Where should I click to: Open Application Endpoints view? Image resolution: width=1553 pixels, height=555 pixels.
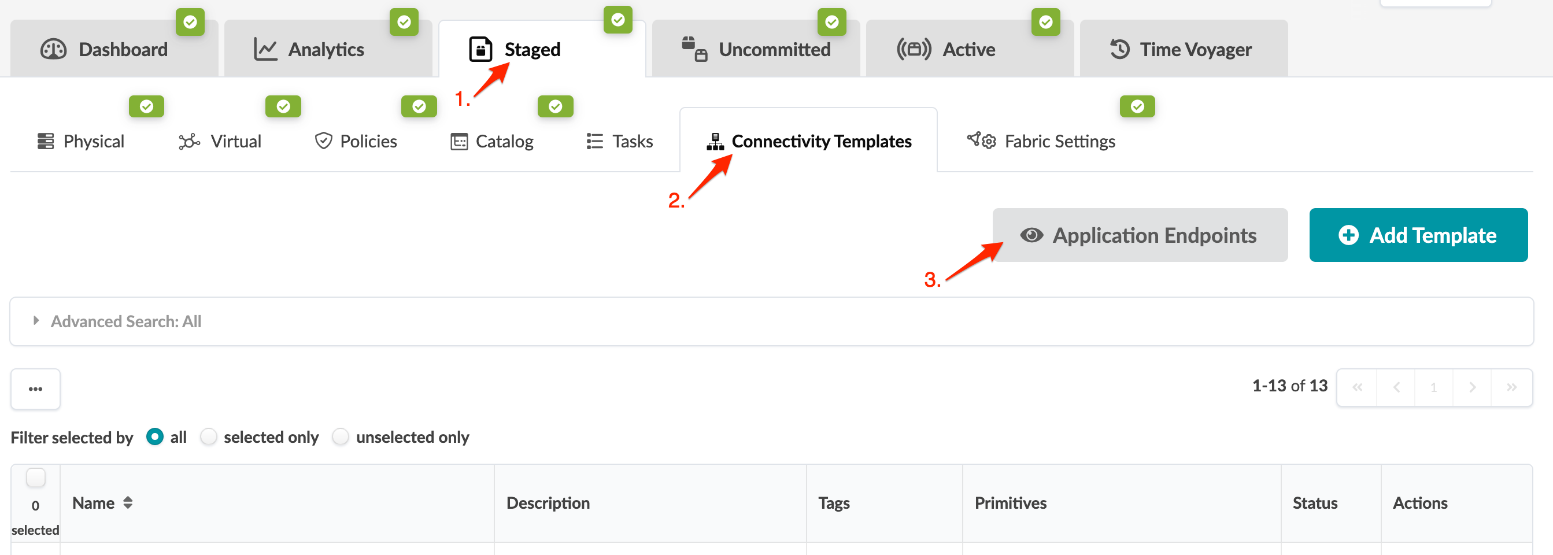(1140, 235)
